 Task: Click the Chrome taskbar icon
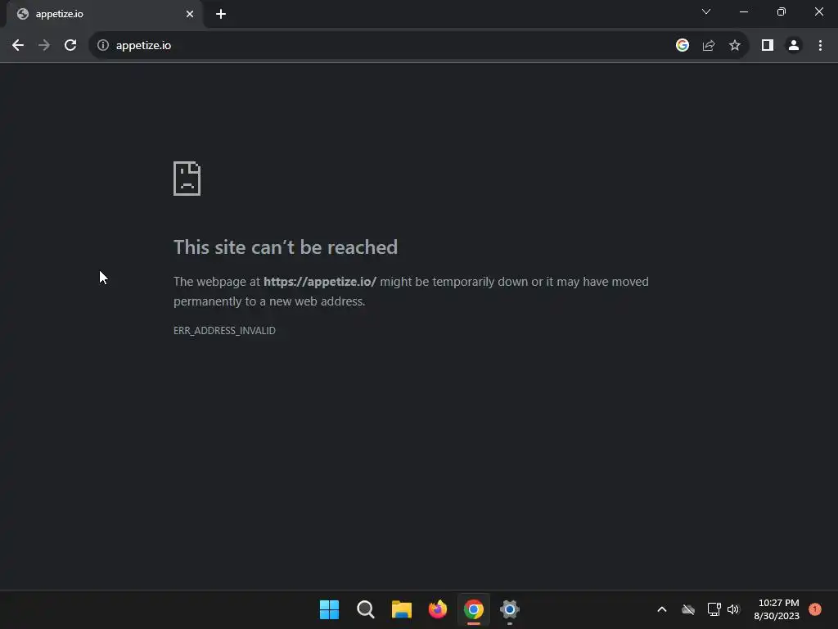coord(474,609)
